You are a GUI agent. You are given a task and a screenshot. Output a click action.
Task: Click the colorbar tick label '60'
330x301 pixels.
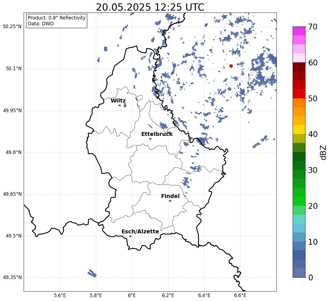(313, 63)
